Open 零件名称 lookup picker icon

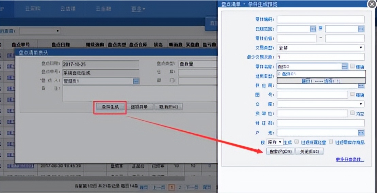coord(345,66)
